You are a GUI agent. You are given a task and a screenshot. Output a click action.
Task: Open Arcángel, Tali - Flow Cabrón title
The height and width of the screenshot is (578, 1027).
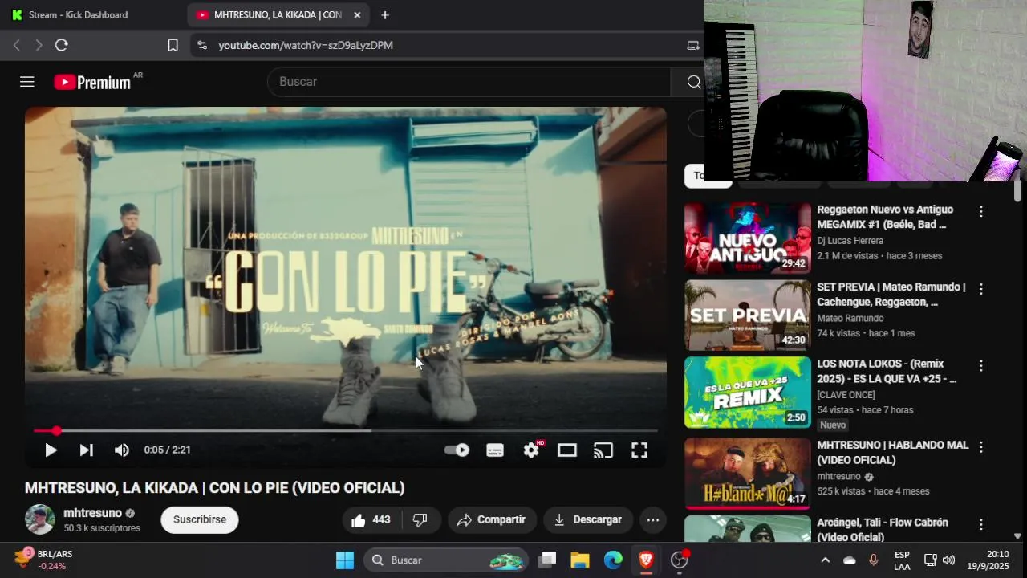[x=883, y=530]
